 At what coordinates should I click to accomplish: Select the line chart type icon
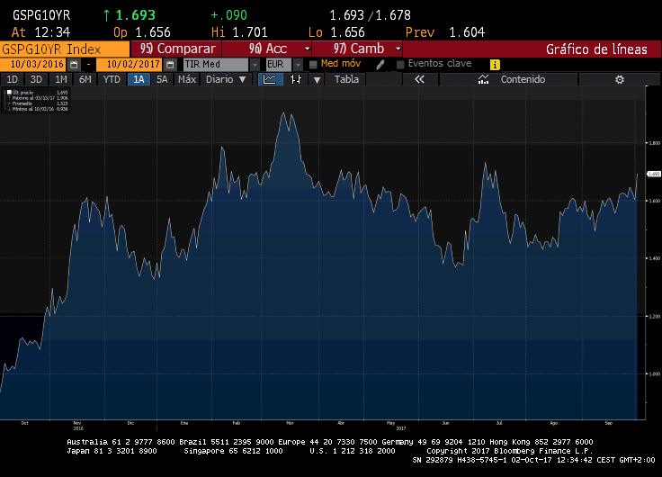[270, 79]
